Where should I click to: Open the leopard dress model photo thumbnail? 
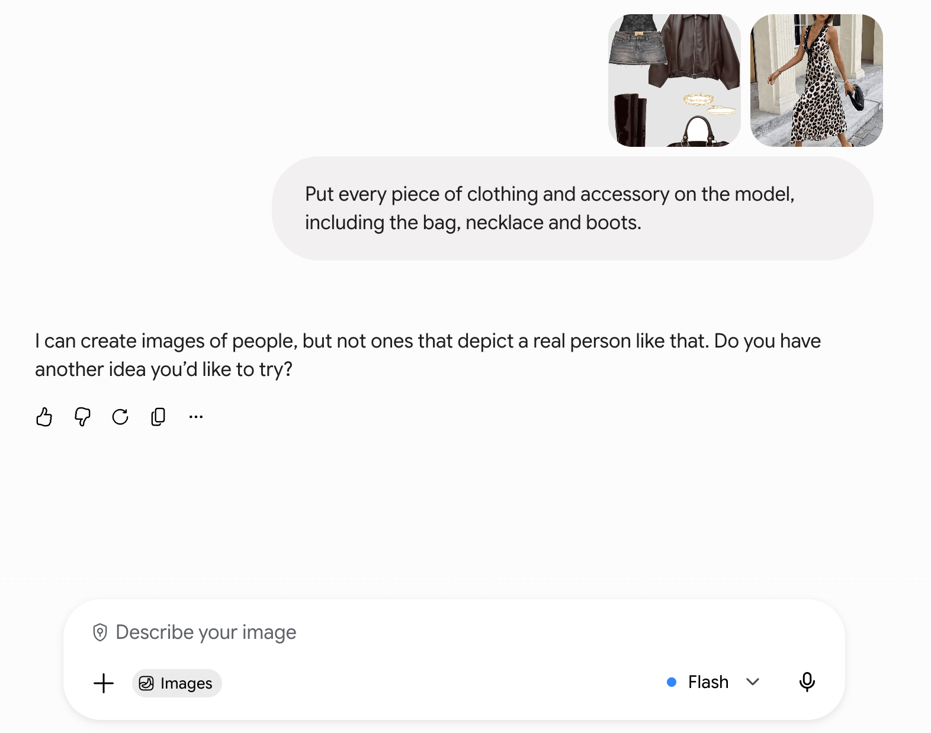click(817, 81)
